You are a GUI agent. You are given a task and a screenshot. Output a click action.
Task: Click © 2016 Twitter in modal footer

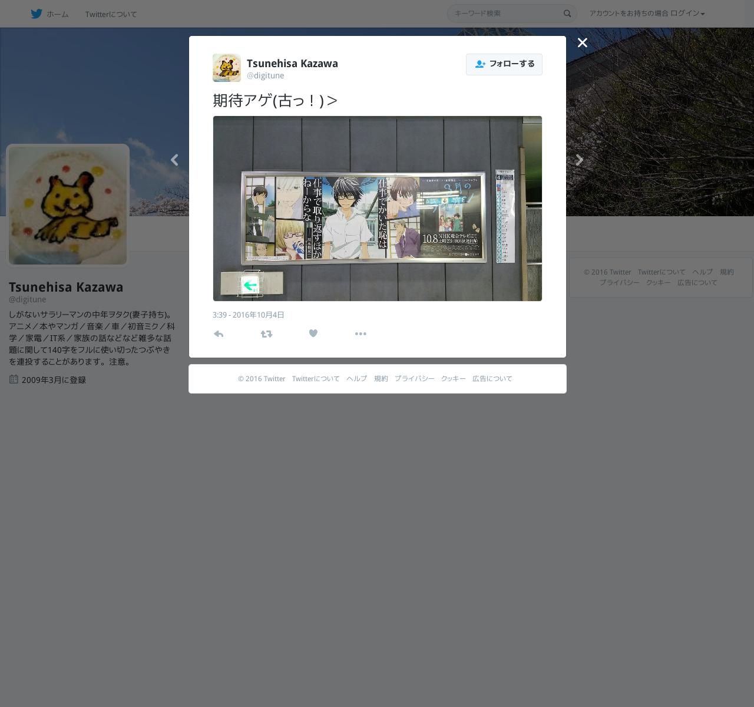click(x=262, y=379)
